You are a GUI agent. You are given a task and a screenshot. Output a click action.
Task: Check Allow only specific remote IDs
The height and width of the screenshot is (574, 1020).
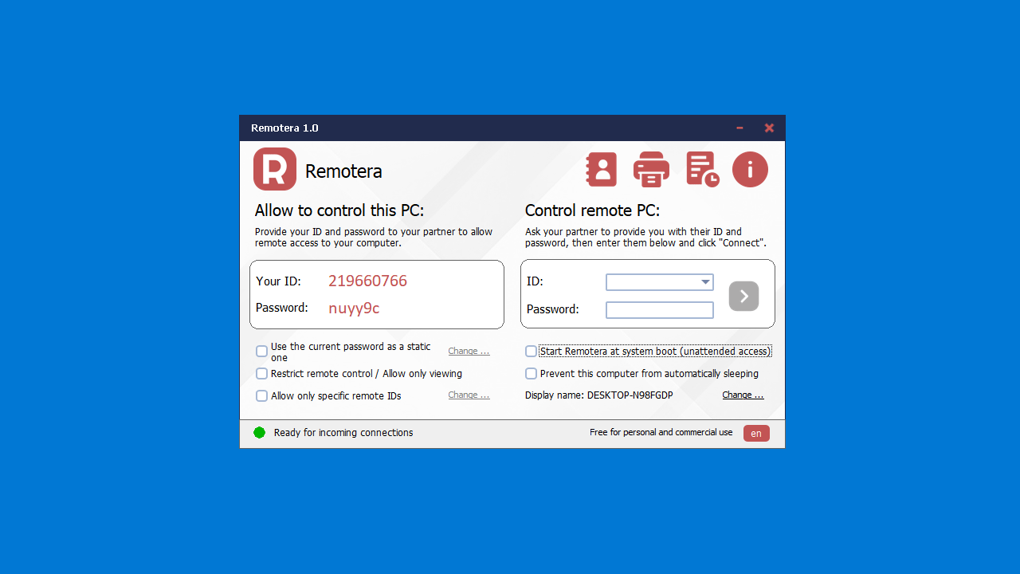click(x=261, y=395)
